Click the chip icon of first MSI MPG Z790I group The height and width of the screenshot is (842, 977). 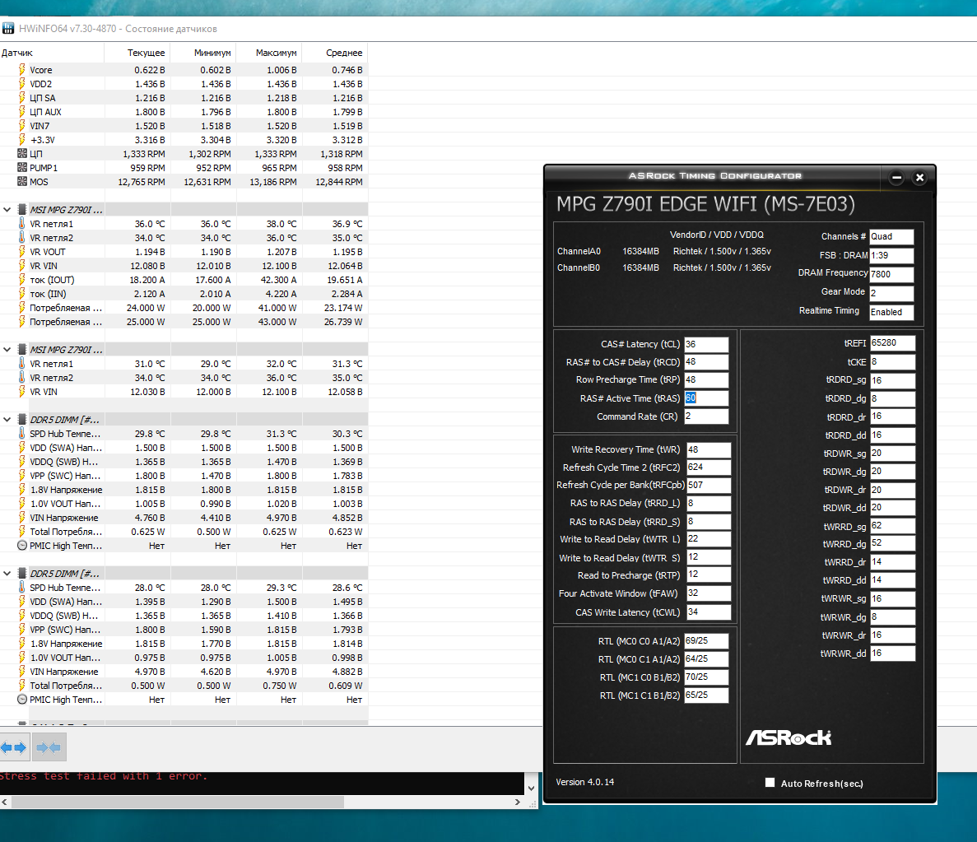click(21, 209)
